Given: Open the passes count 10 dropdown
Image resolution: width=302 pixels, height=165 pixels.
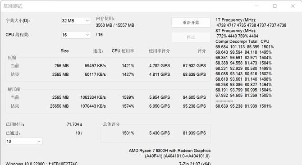Looking at the screenshot, I should click(24, 141).
